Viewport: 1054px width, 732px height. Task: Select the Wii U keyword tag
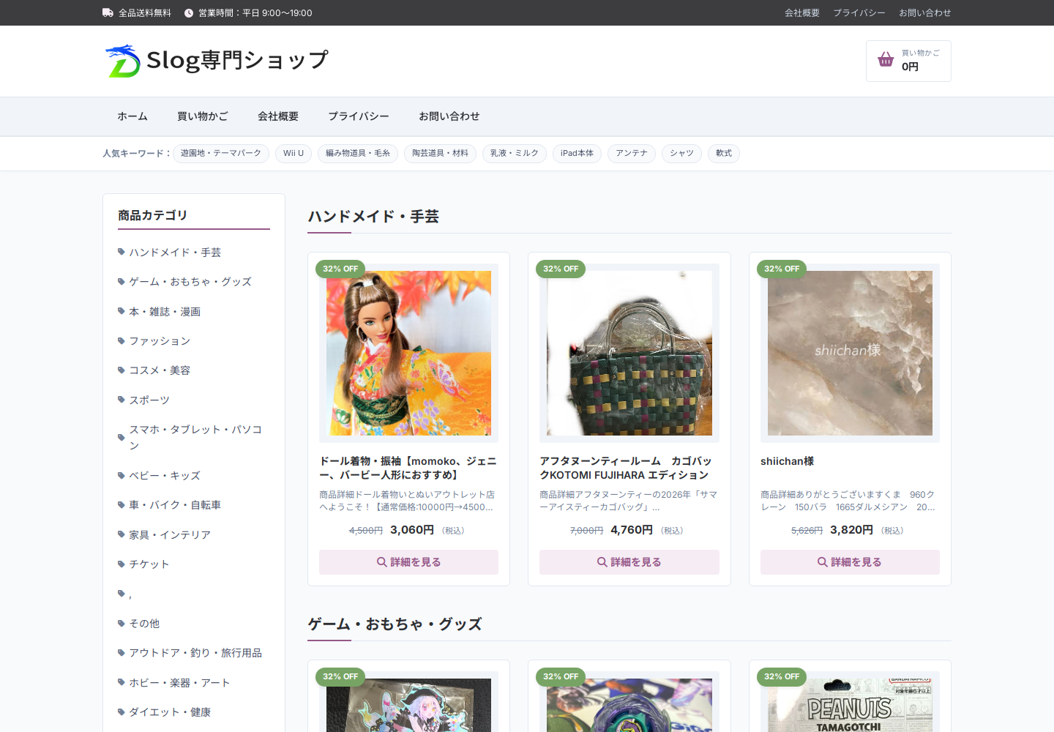(294, 153)
